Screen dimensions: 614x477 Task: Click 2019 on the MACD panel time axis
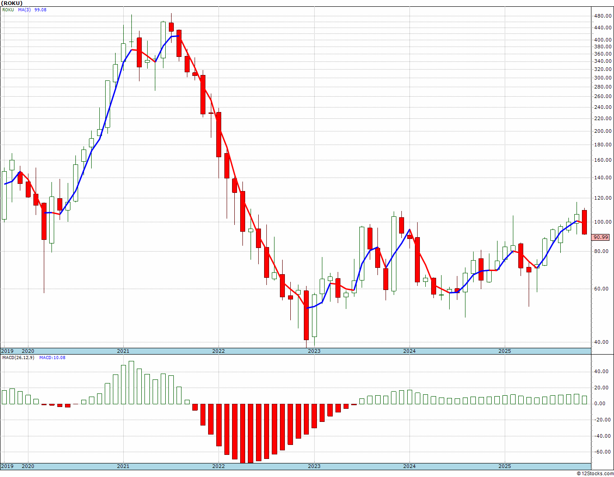tap(7, 466)
